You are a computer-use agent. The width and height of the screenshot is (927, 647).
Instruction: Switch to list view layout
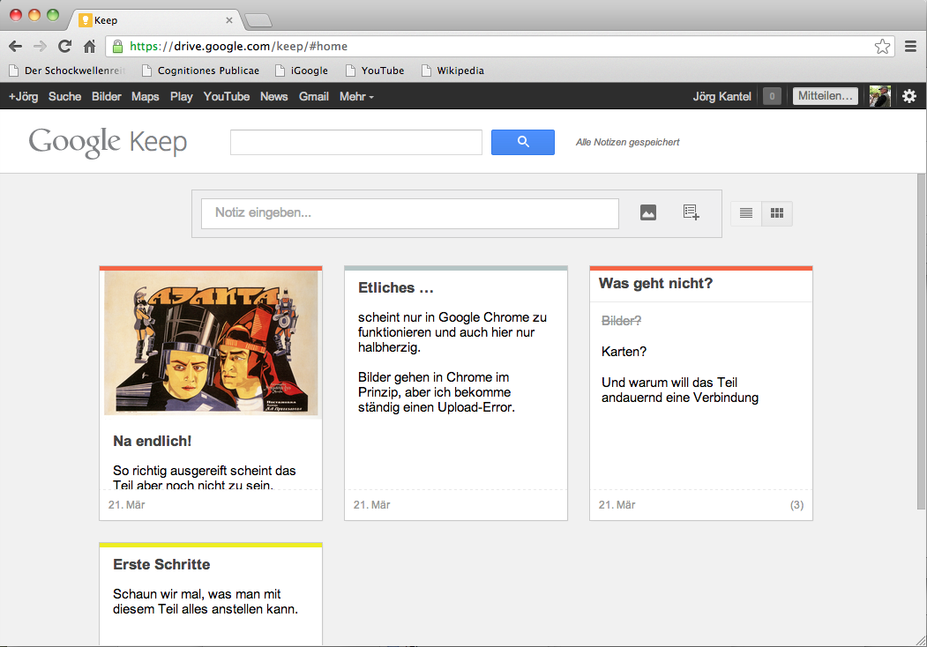pyautogui.click(x=746, y=212)
